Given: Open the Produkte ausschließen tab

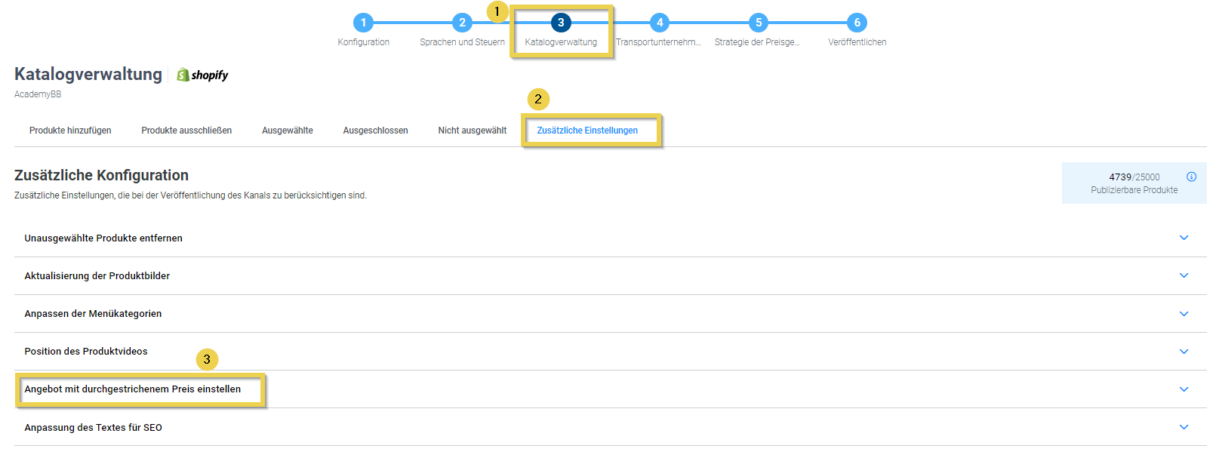Looking at the screenshot, I should 186,131.
